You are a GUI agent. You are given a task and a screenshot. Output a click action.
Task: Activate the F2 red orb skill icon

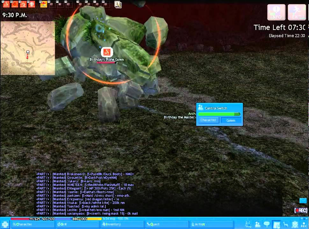(x=15, y=4)
